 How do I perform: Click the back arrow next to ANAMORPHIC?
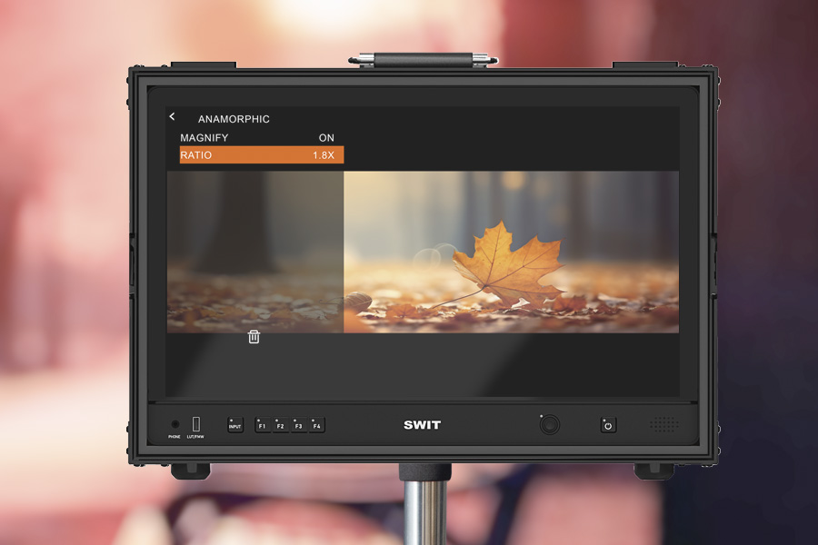coord(172,117)
